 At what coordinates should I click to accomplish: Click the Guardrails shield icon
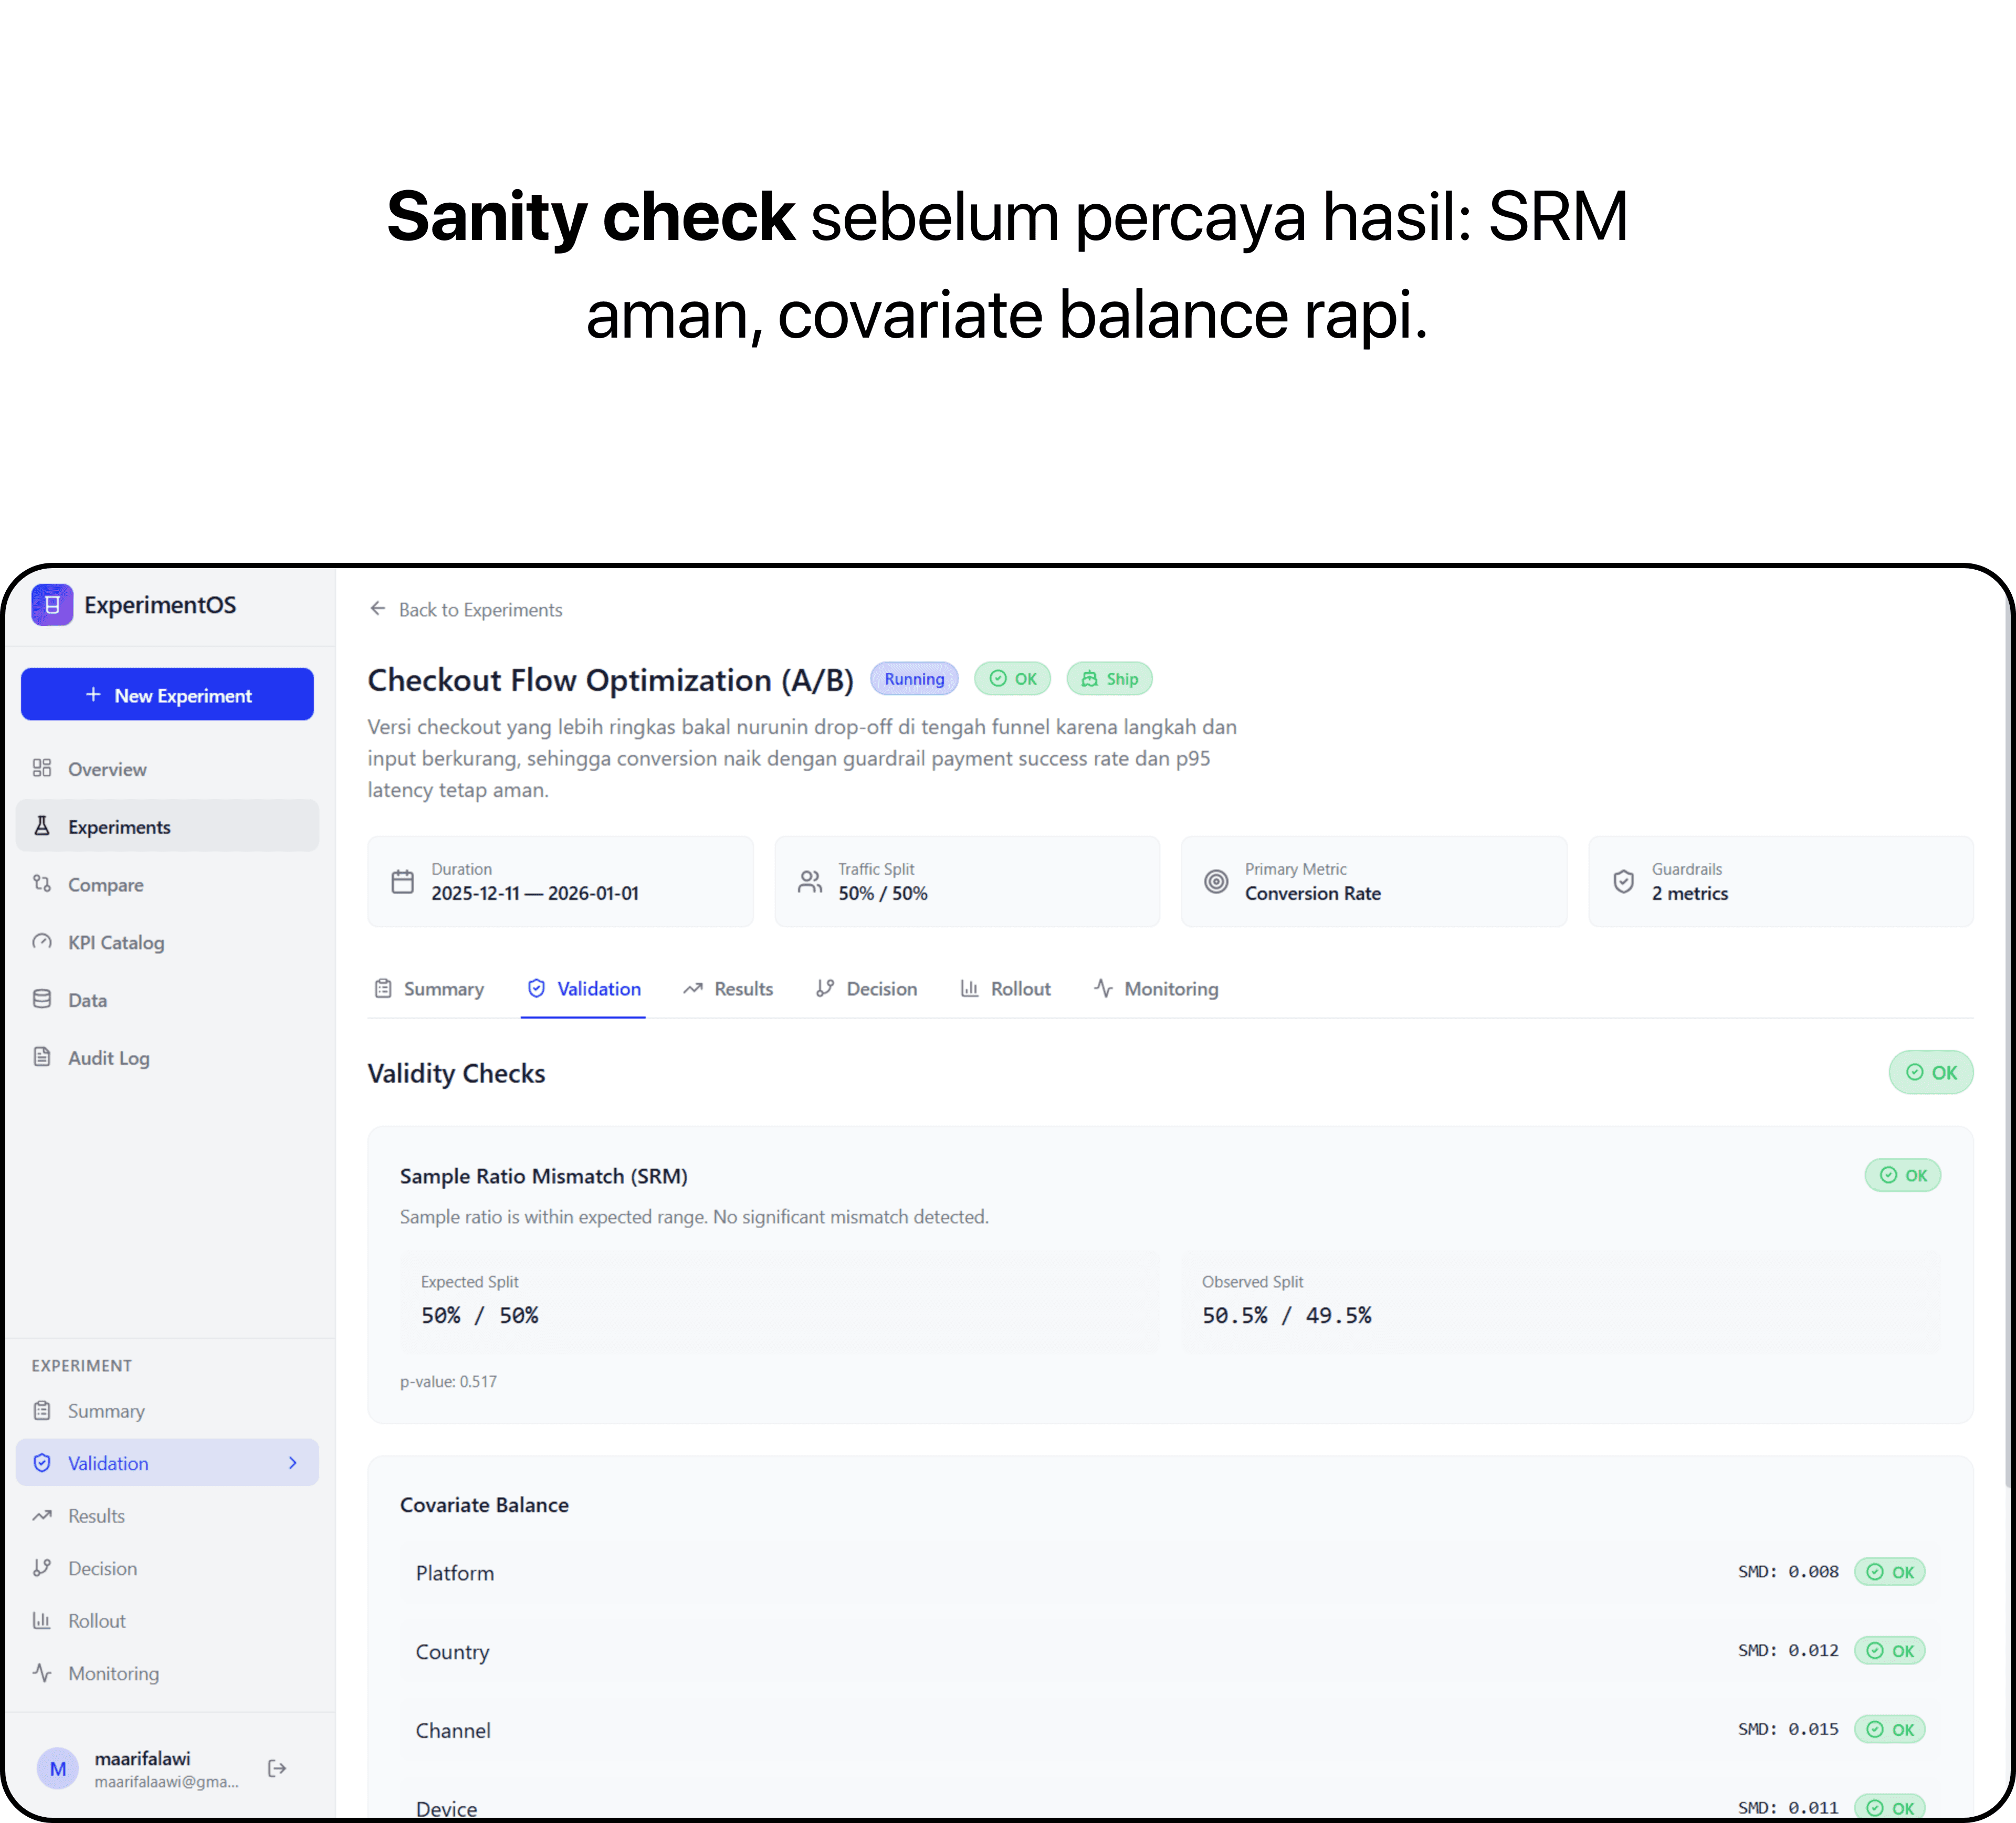[1623, 881]
